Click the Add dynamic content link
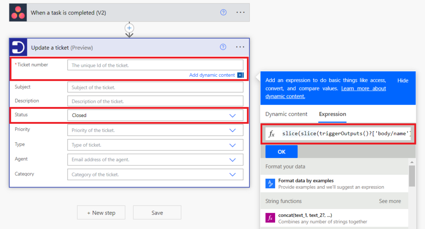Viewport: 425px width, 229px height. 212,75
